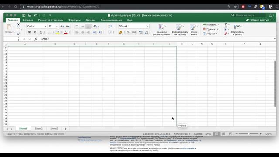This screenshot has height=157, width=279.
Task: Align text to bottom of cell
Action: [x=88, y=26]
